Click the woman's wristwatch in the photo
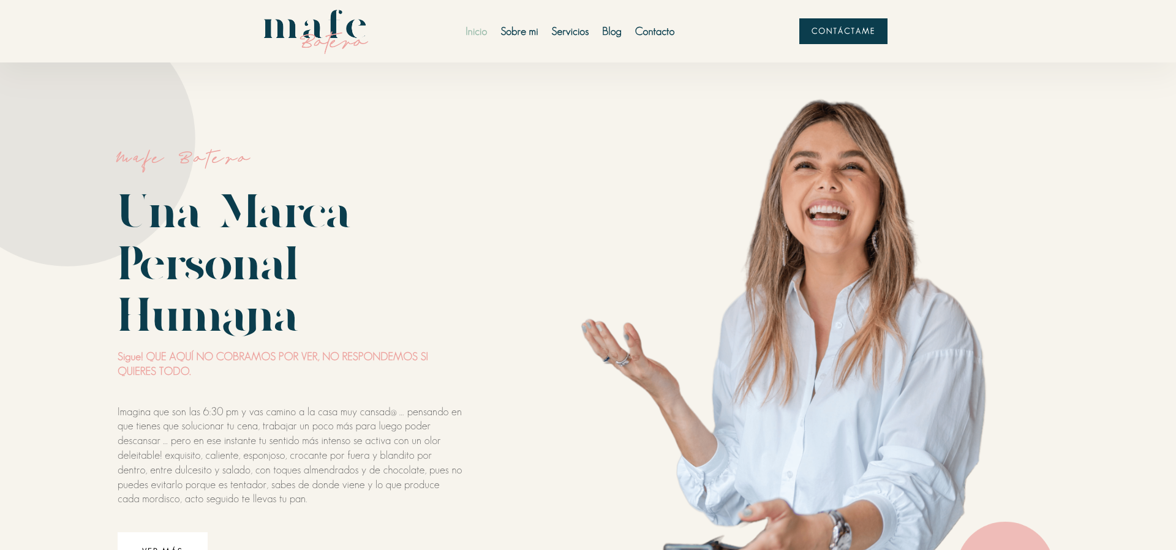This screenshot has height=550, width=1176. click(840, 530)
